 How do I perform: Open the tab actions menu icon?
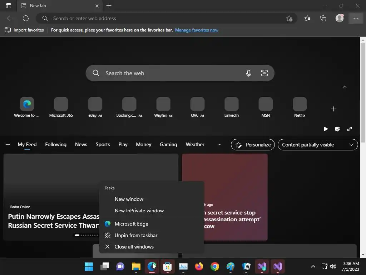pos(9,6)
